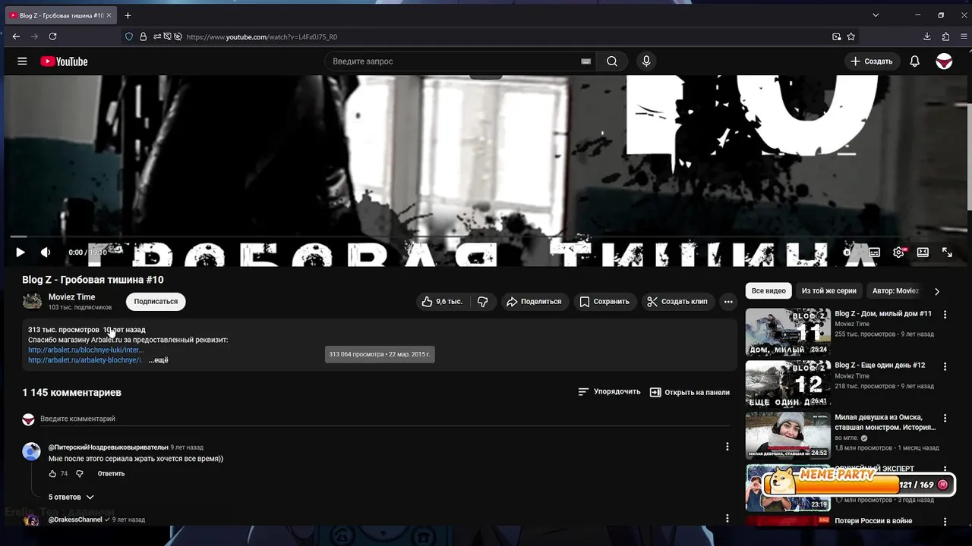Screen dimensions: 972x546
Task: Dislike the ПитерскийНоздревыковыриватель comment
Action: coord(79,474)
